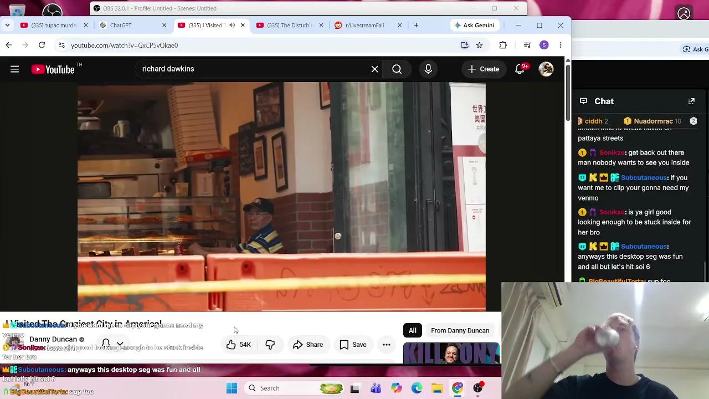Open Microsoft Edge from the taskbar
The height and width of the screenshot is (399, 709).
pos(417,388)
